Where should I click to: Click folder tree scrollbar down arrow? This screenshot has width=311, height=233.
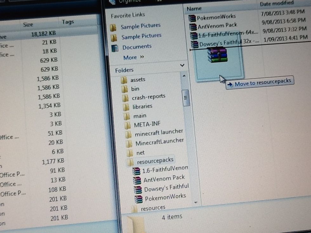tap(196, 202)
